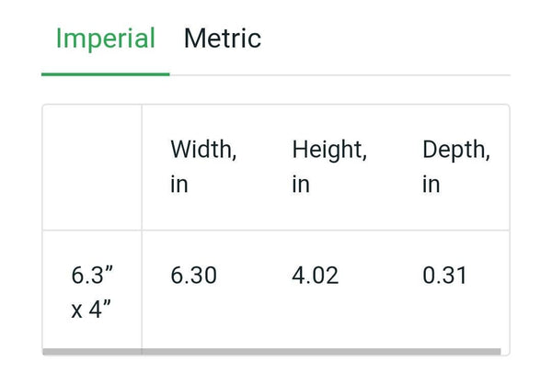Click the table's horizontal scrollbar

pyautogui.click(x=271, y=352)
